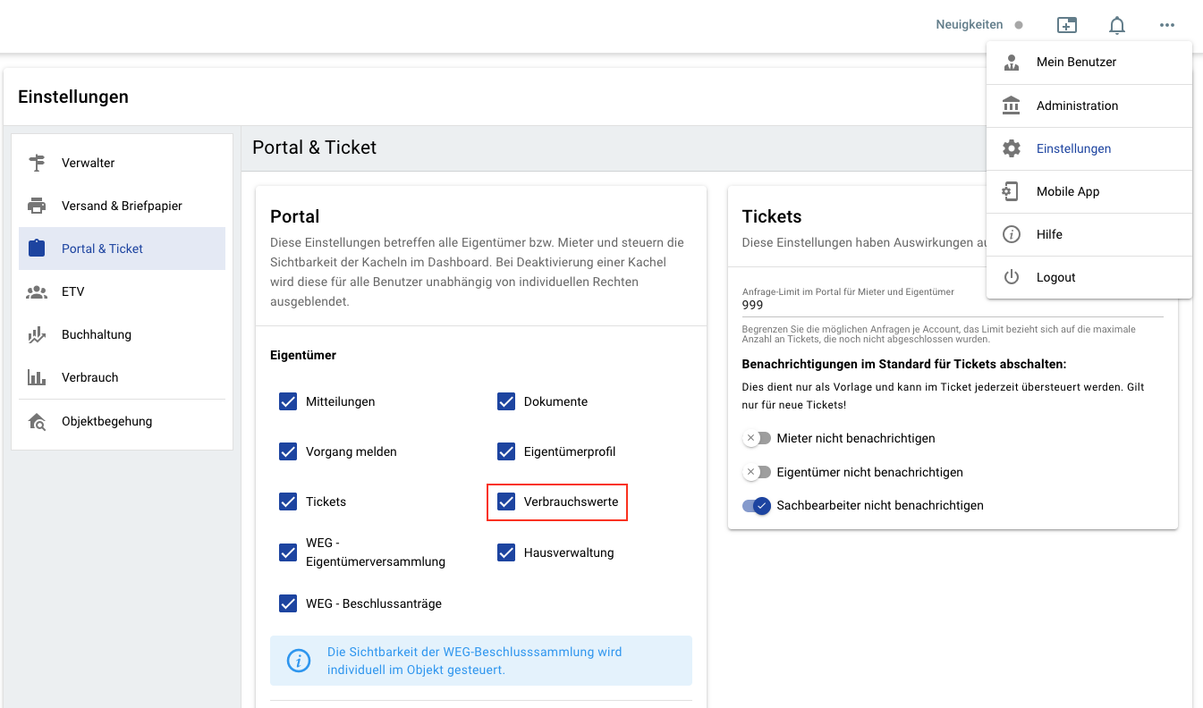
Task: Uncheck the Dokumente checkbox
Action: tap(506, 401)
